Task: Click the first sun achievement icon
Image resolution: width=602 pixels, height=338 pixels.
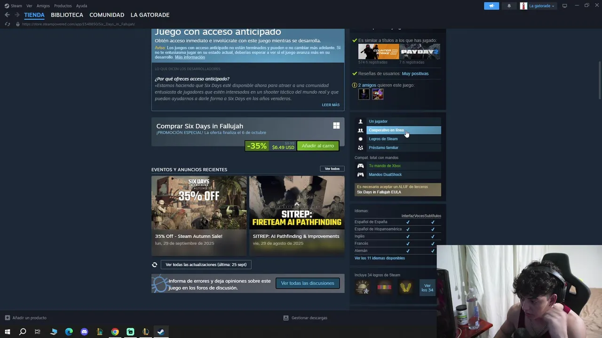Action: point(363,287)
